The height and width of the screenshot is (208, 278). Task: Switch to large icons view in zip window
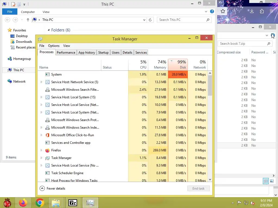(x=272, y=181)
